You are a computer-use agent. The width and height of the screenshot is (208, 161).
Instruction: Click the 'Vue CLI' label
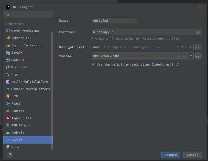click(x=65, y=56)
